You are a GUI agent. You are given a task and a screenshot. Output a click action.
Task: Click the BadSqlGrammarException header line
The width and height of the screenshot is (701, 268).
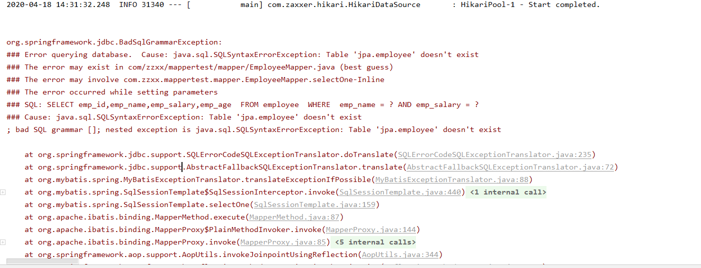pos(114,42)
